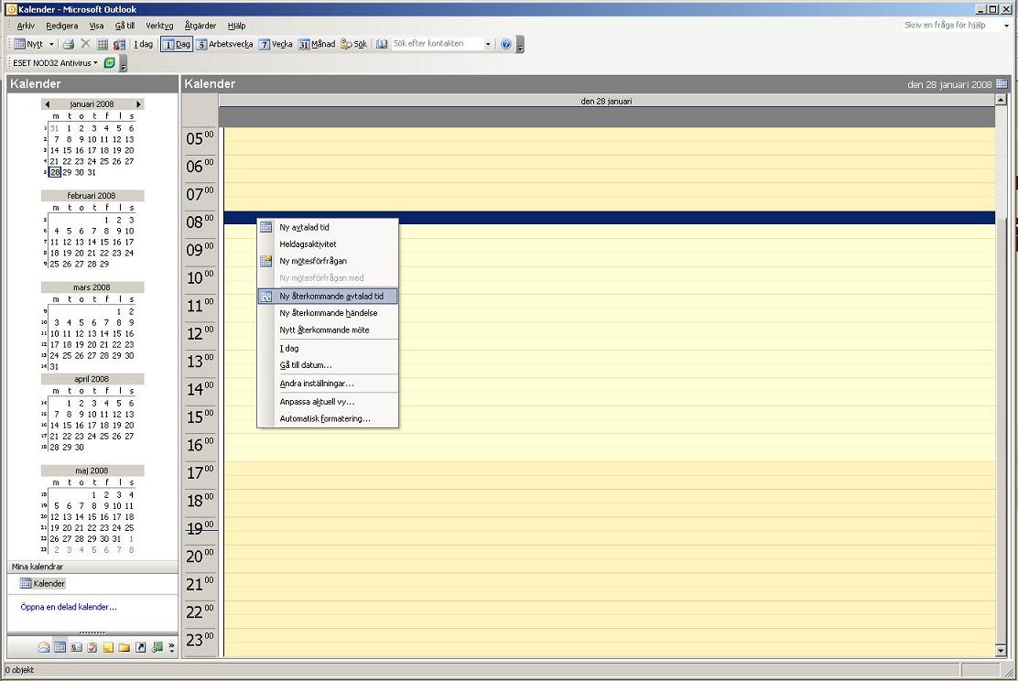Choose Gå till datum... in context menu
Image resolution: width=1018 pixels, height=681 pixels.
click(328, 365)
